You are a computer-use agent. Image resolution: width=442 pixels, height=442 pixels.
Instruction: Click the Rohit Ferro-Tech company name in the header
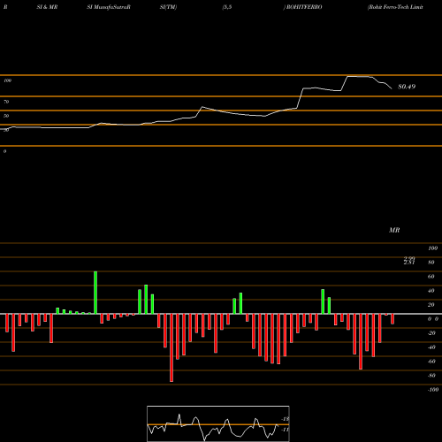pyautogui.click(x=395, y=7)
